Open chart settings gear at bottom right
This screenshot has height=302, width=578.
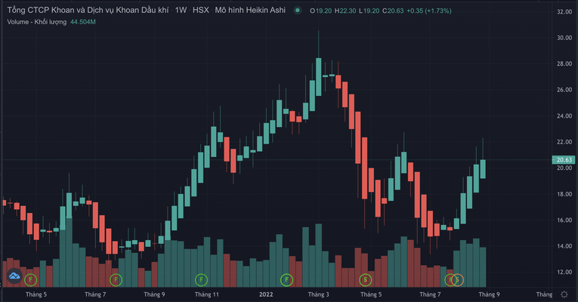tap(564, 294)
